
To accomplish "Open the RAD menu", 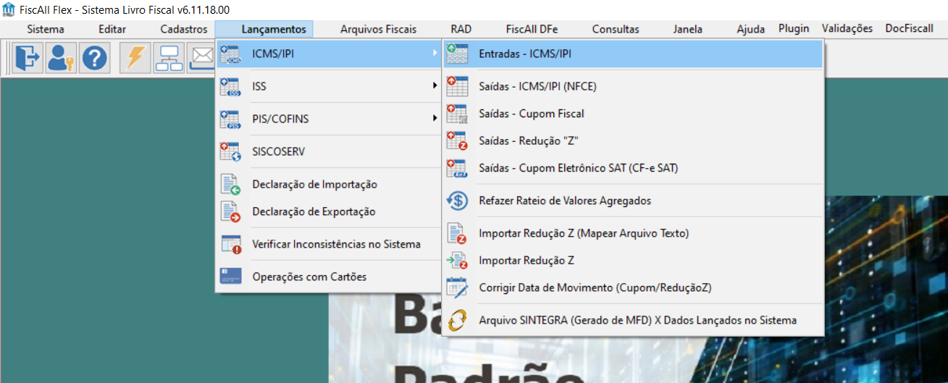I will [461, 29].
